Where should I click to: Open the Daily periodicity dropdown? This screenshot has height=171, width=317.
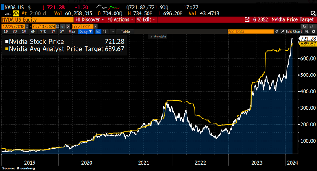pyautogui.click(x=86, y=32)
